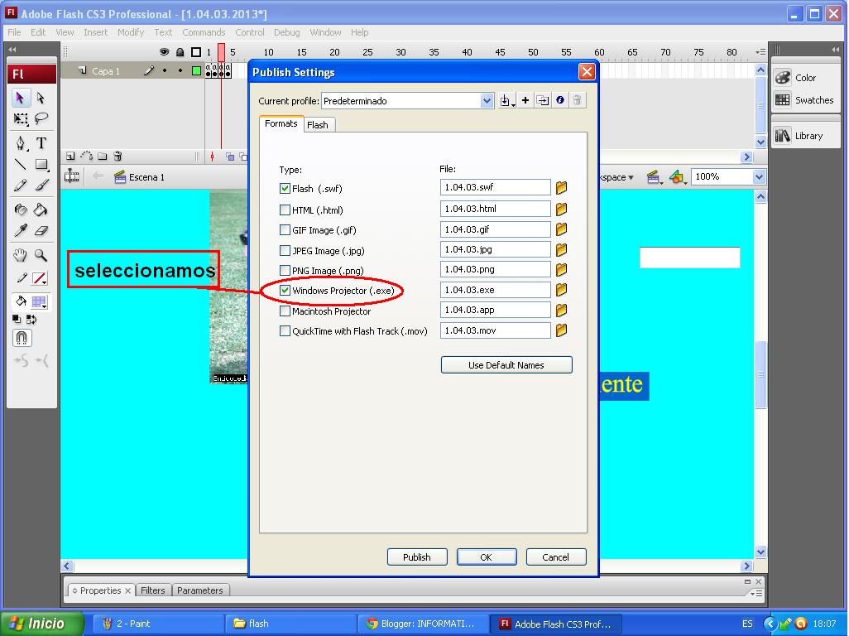Activate the Zoom tool

pyautogui.click(x=41, y=254)
